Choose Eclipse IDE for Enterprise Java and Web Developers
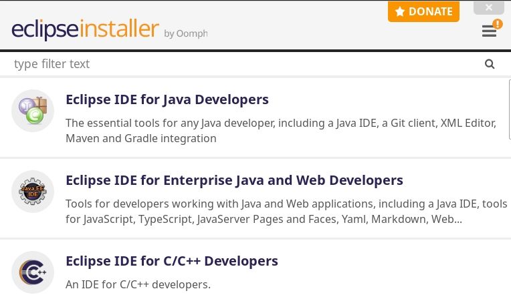 click(234, 180)
